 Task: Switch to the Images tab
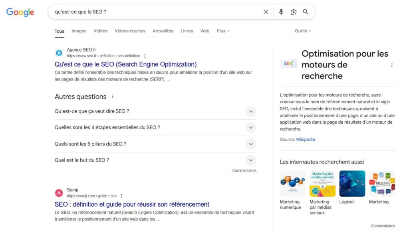coord(79,31)
